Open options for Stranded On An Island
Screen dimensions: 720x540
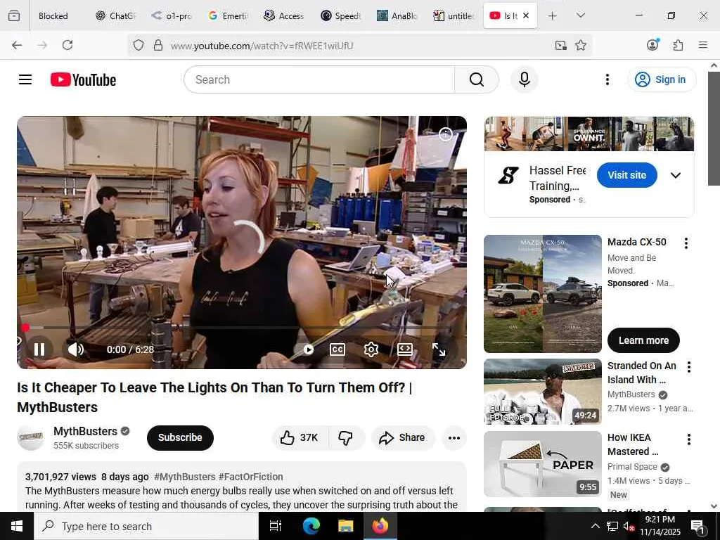tap(688, 366)
